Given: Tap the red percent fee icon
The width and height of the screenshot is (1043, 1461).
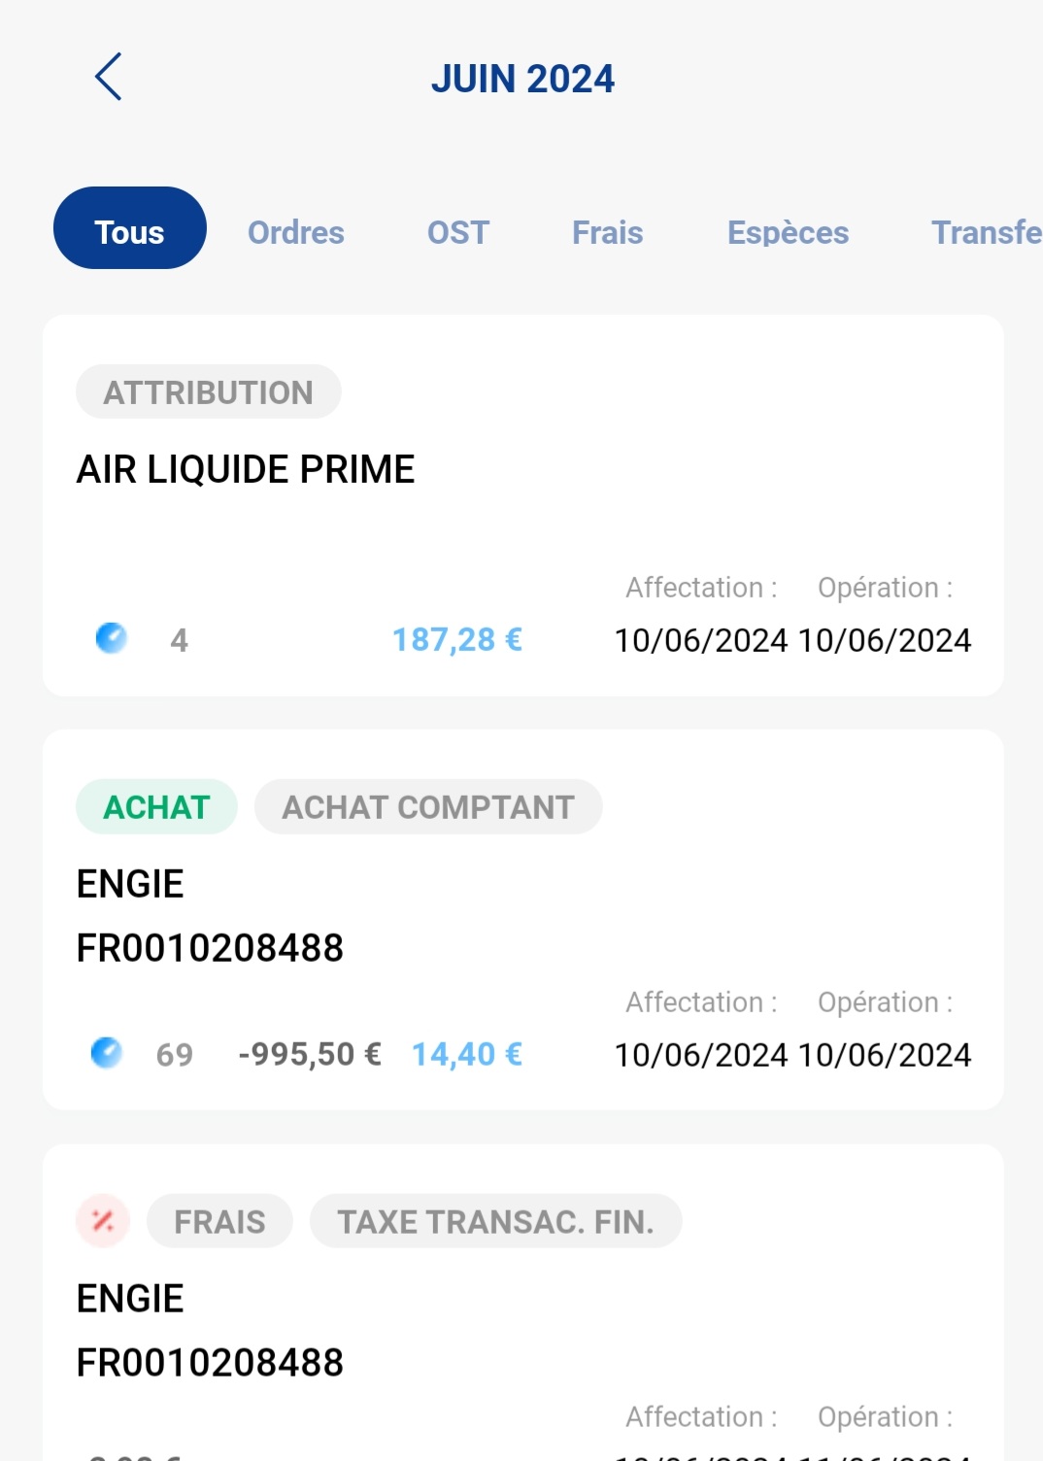Looking at the screenshot, I should (x=103, y=1221).
